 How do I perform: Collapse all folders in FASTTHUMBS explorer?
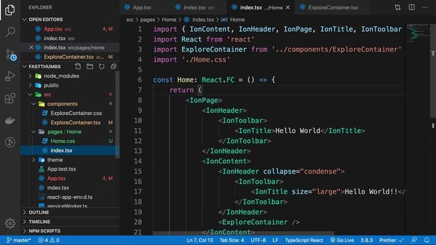tap(114, 67)
